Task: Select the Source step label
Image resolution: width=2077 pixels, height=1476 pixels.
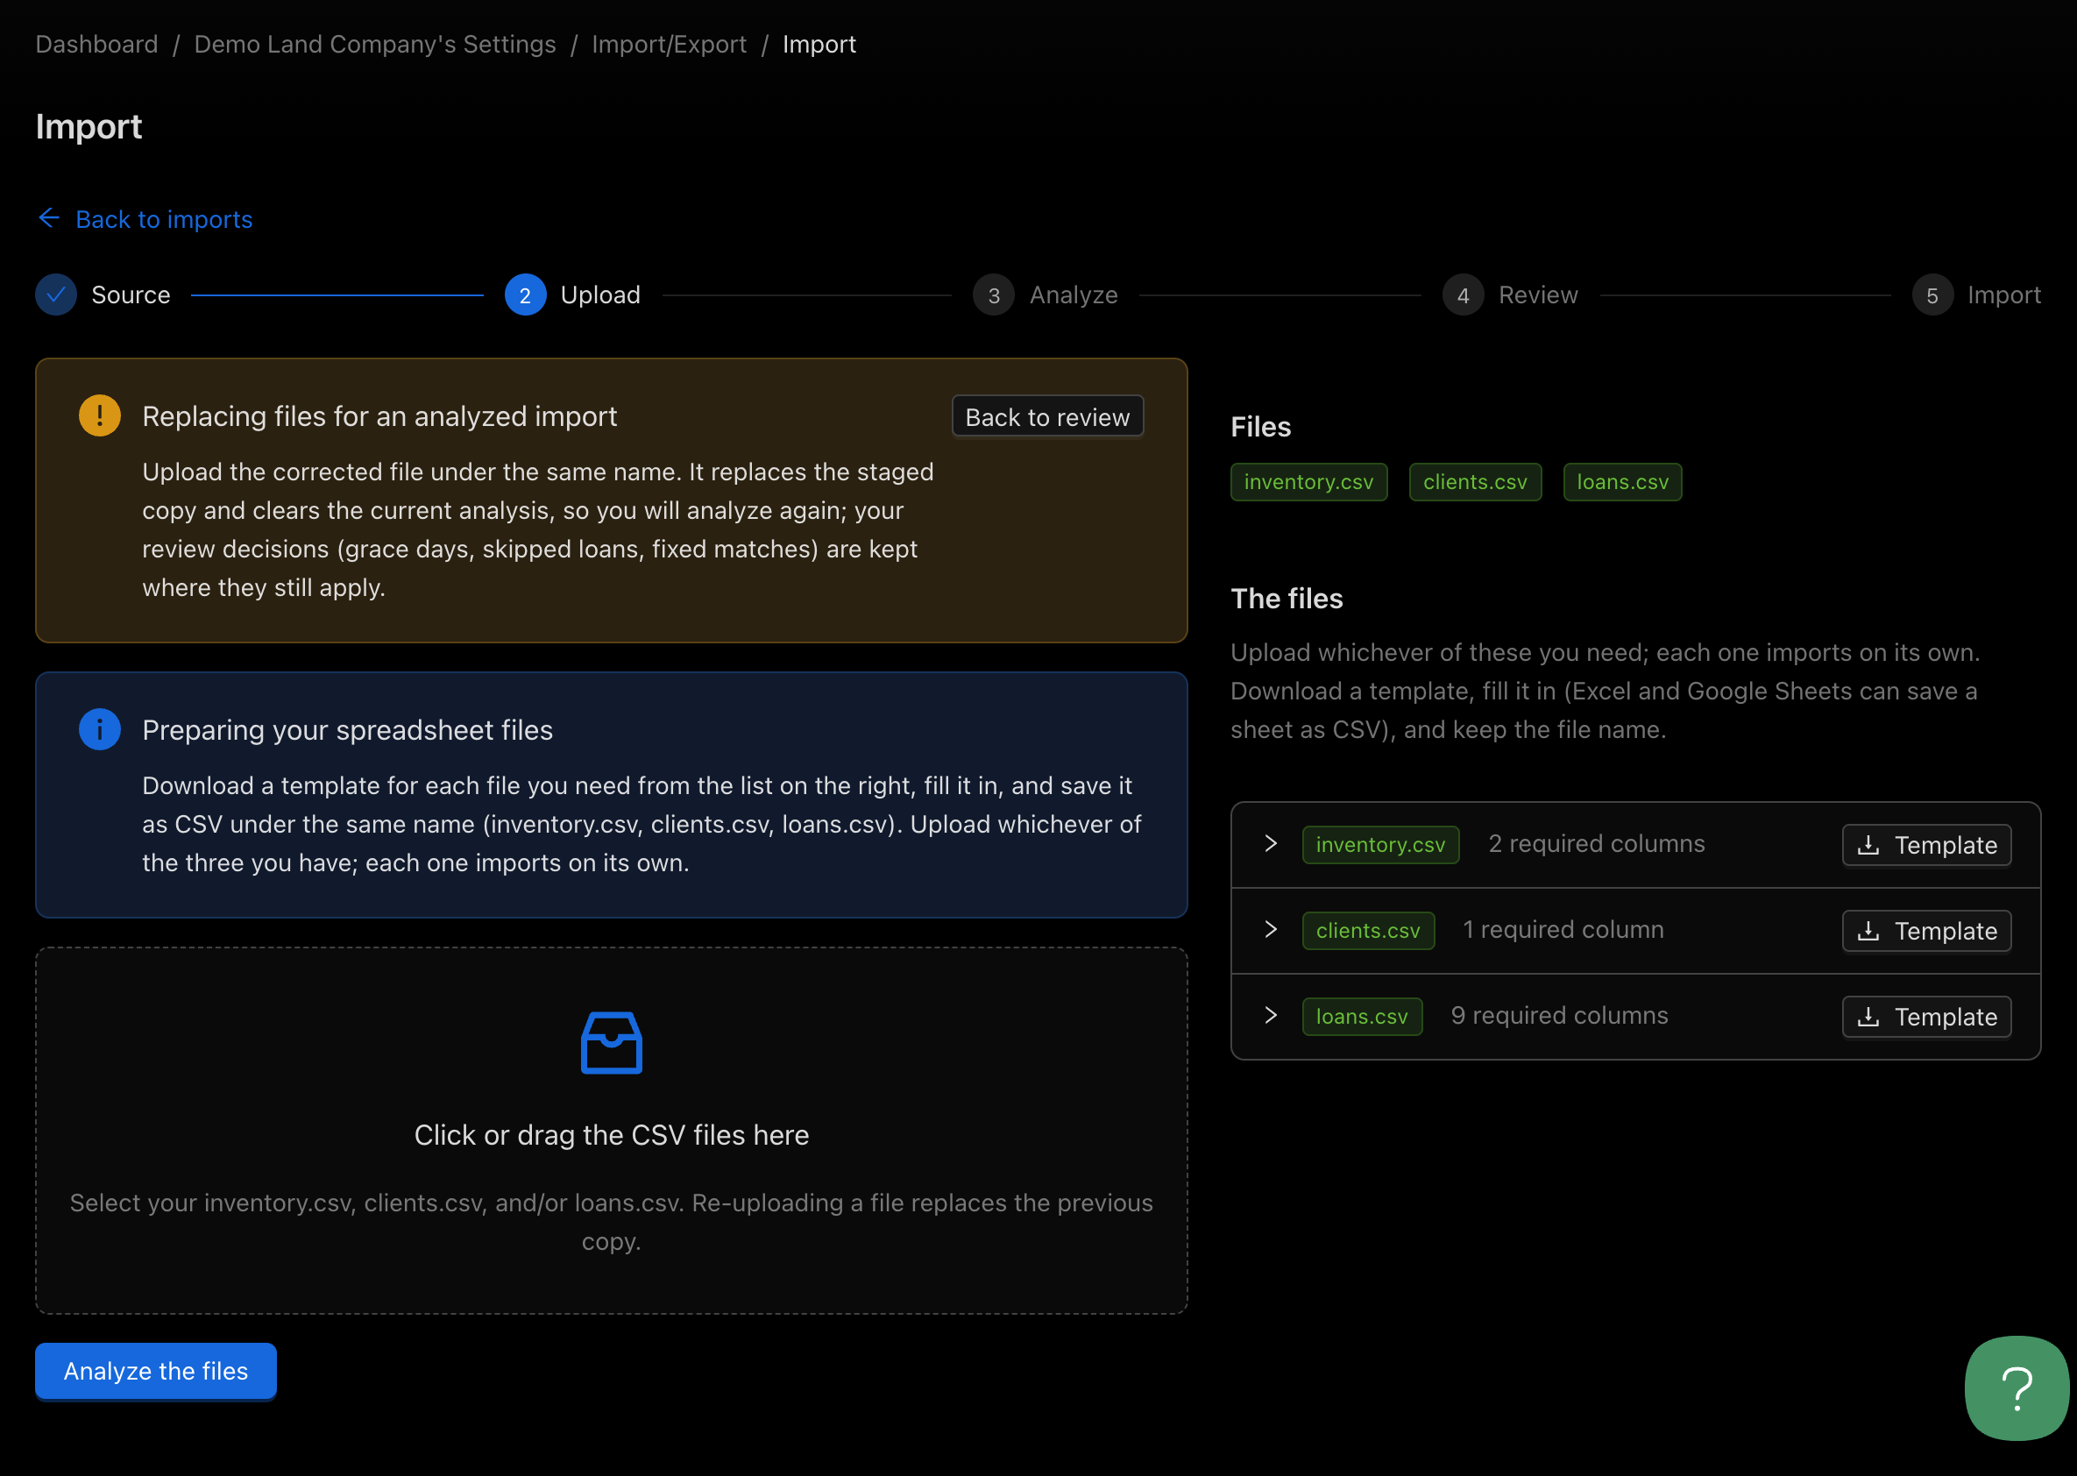Action: click(131, 294)
